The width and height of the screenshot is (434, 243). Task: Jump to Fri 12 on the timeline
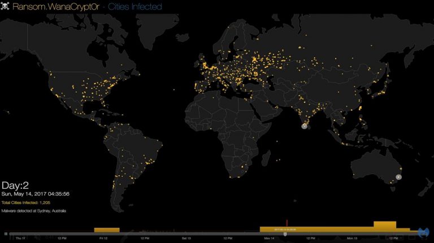[x=103, y=238]
